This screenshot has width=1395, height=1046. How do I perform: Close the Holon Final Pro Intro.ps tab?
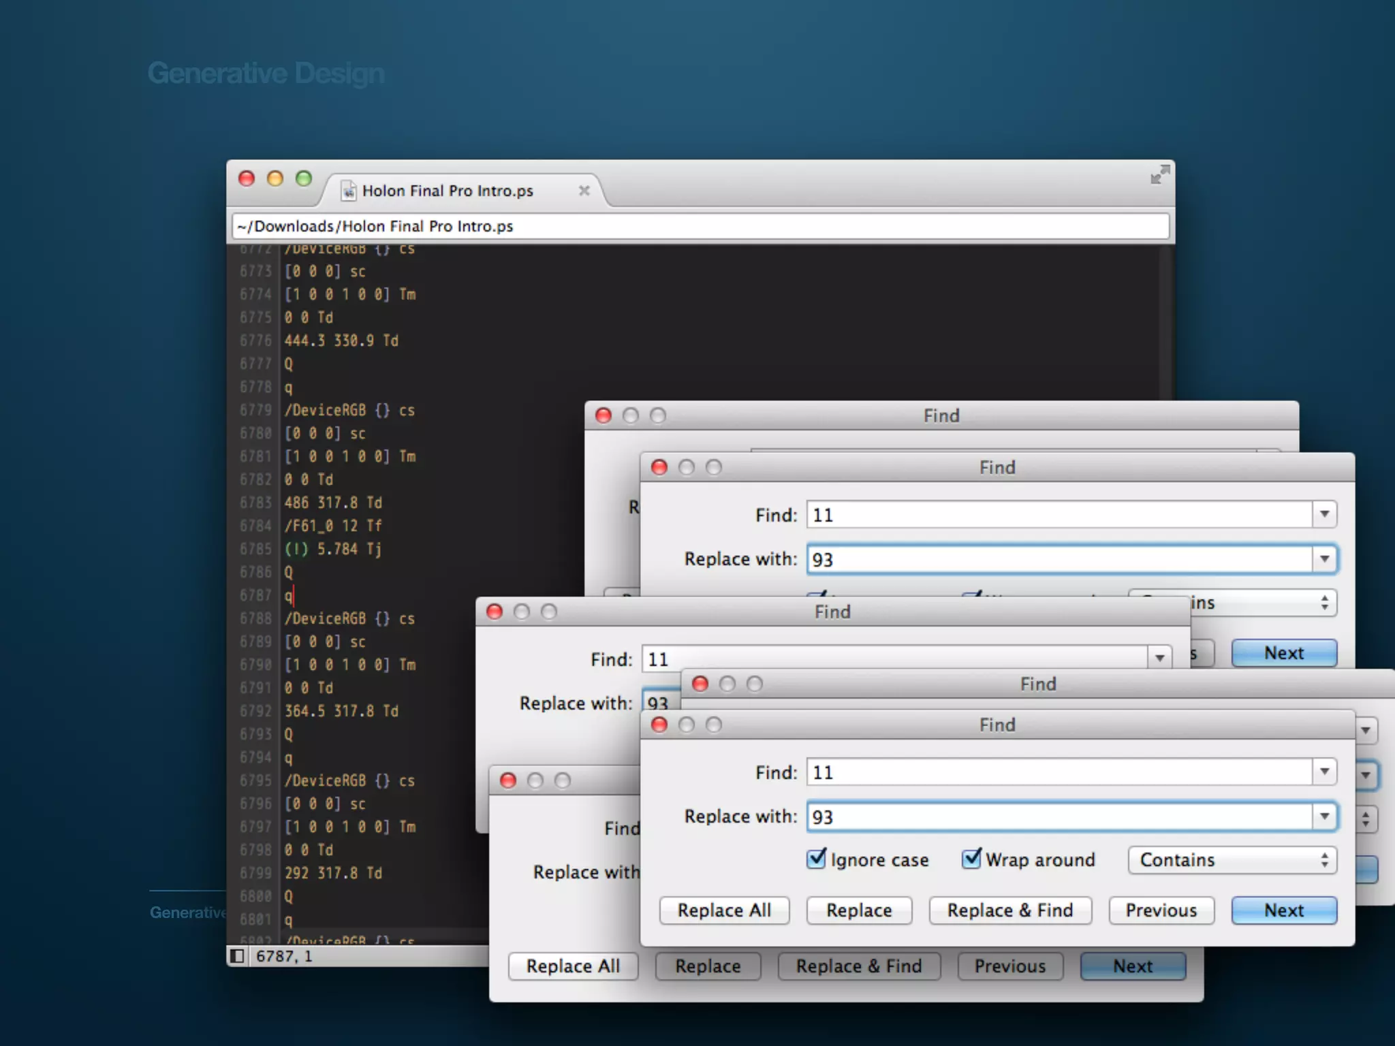coord(584,191)
